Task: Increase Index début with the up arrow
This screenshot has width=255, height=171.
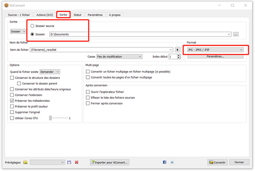Action: point(179,56)
